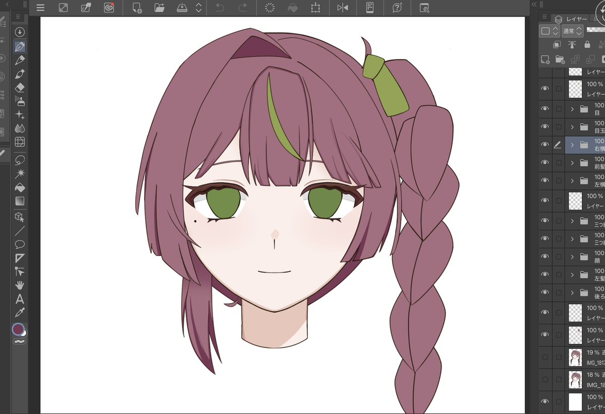Image resolution: width=605 pixels, height=414 pixels.
Task: Expand the 前髪 folder chevron
Action: click(572, 163)
